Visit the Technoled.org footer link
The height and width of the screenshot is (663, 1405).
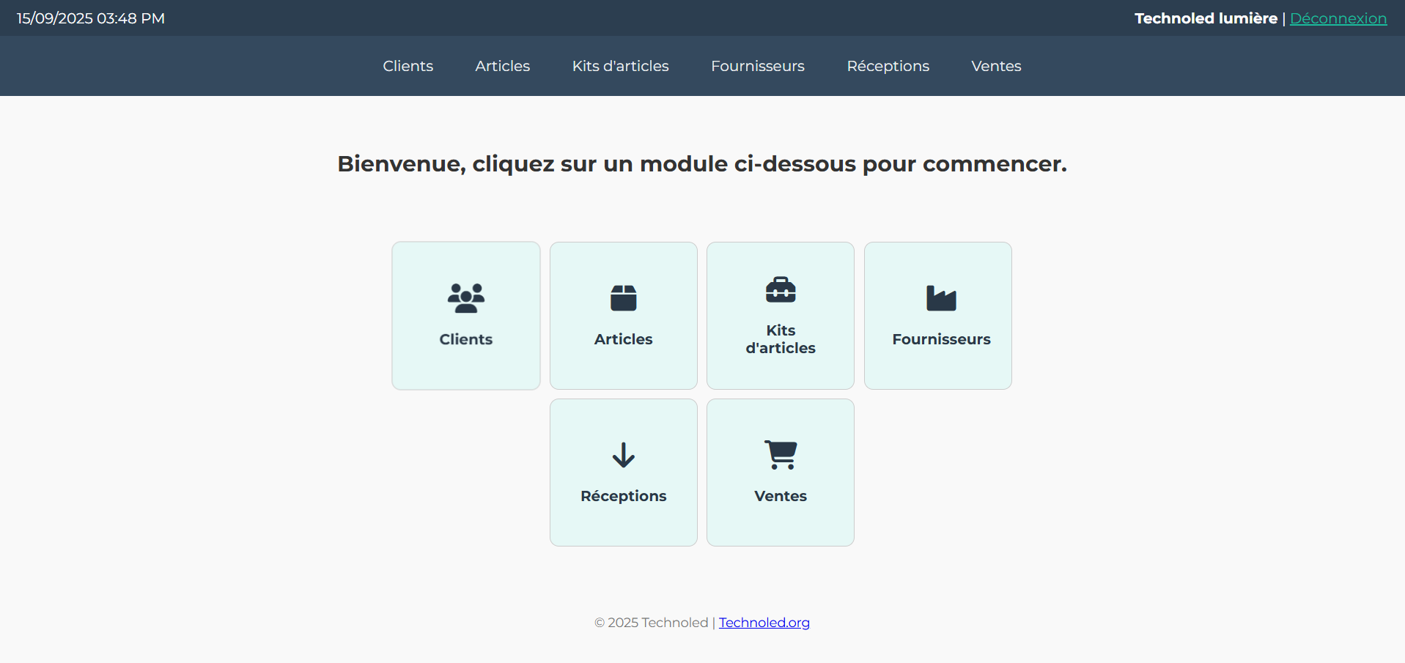point(764,623)
